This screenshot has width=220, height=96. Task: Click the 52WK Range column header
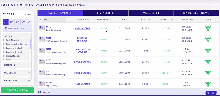pyautogui.click(x=187, y=20)
